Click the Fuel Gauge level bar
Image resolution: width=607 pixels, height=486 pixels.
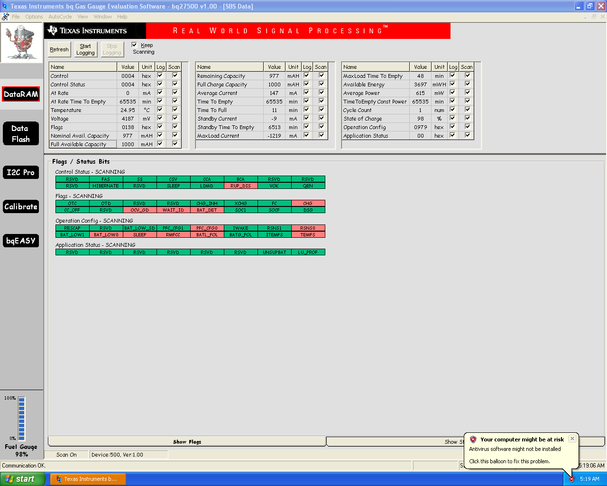[21, 419]
